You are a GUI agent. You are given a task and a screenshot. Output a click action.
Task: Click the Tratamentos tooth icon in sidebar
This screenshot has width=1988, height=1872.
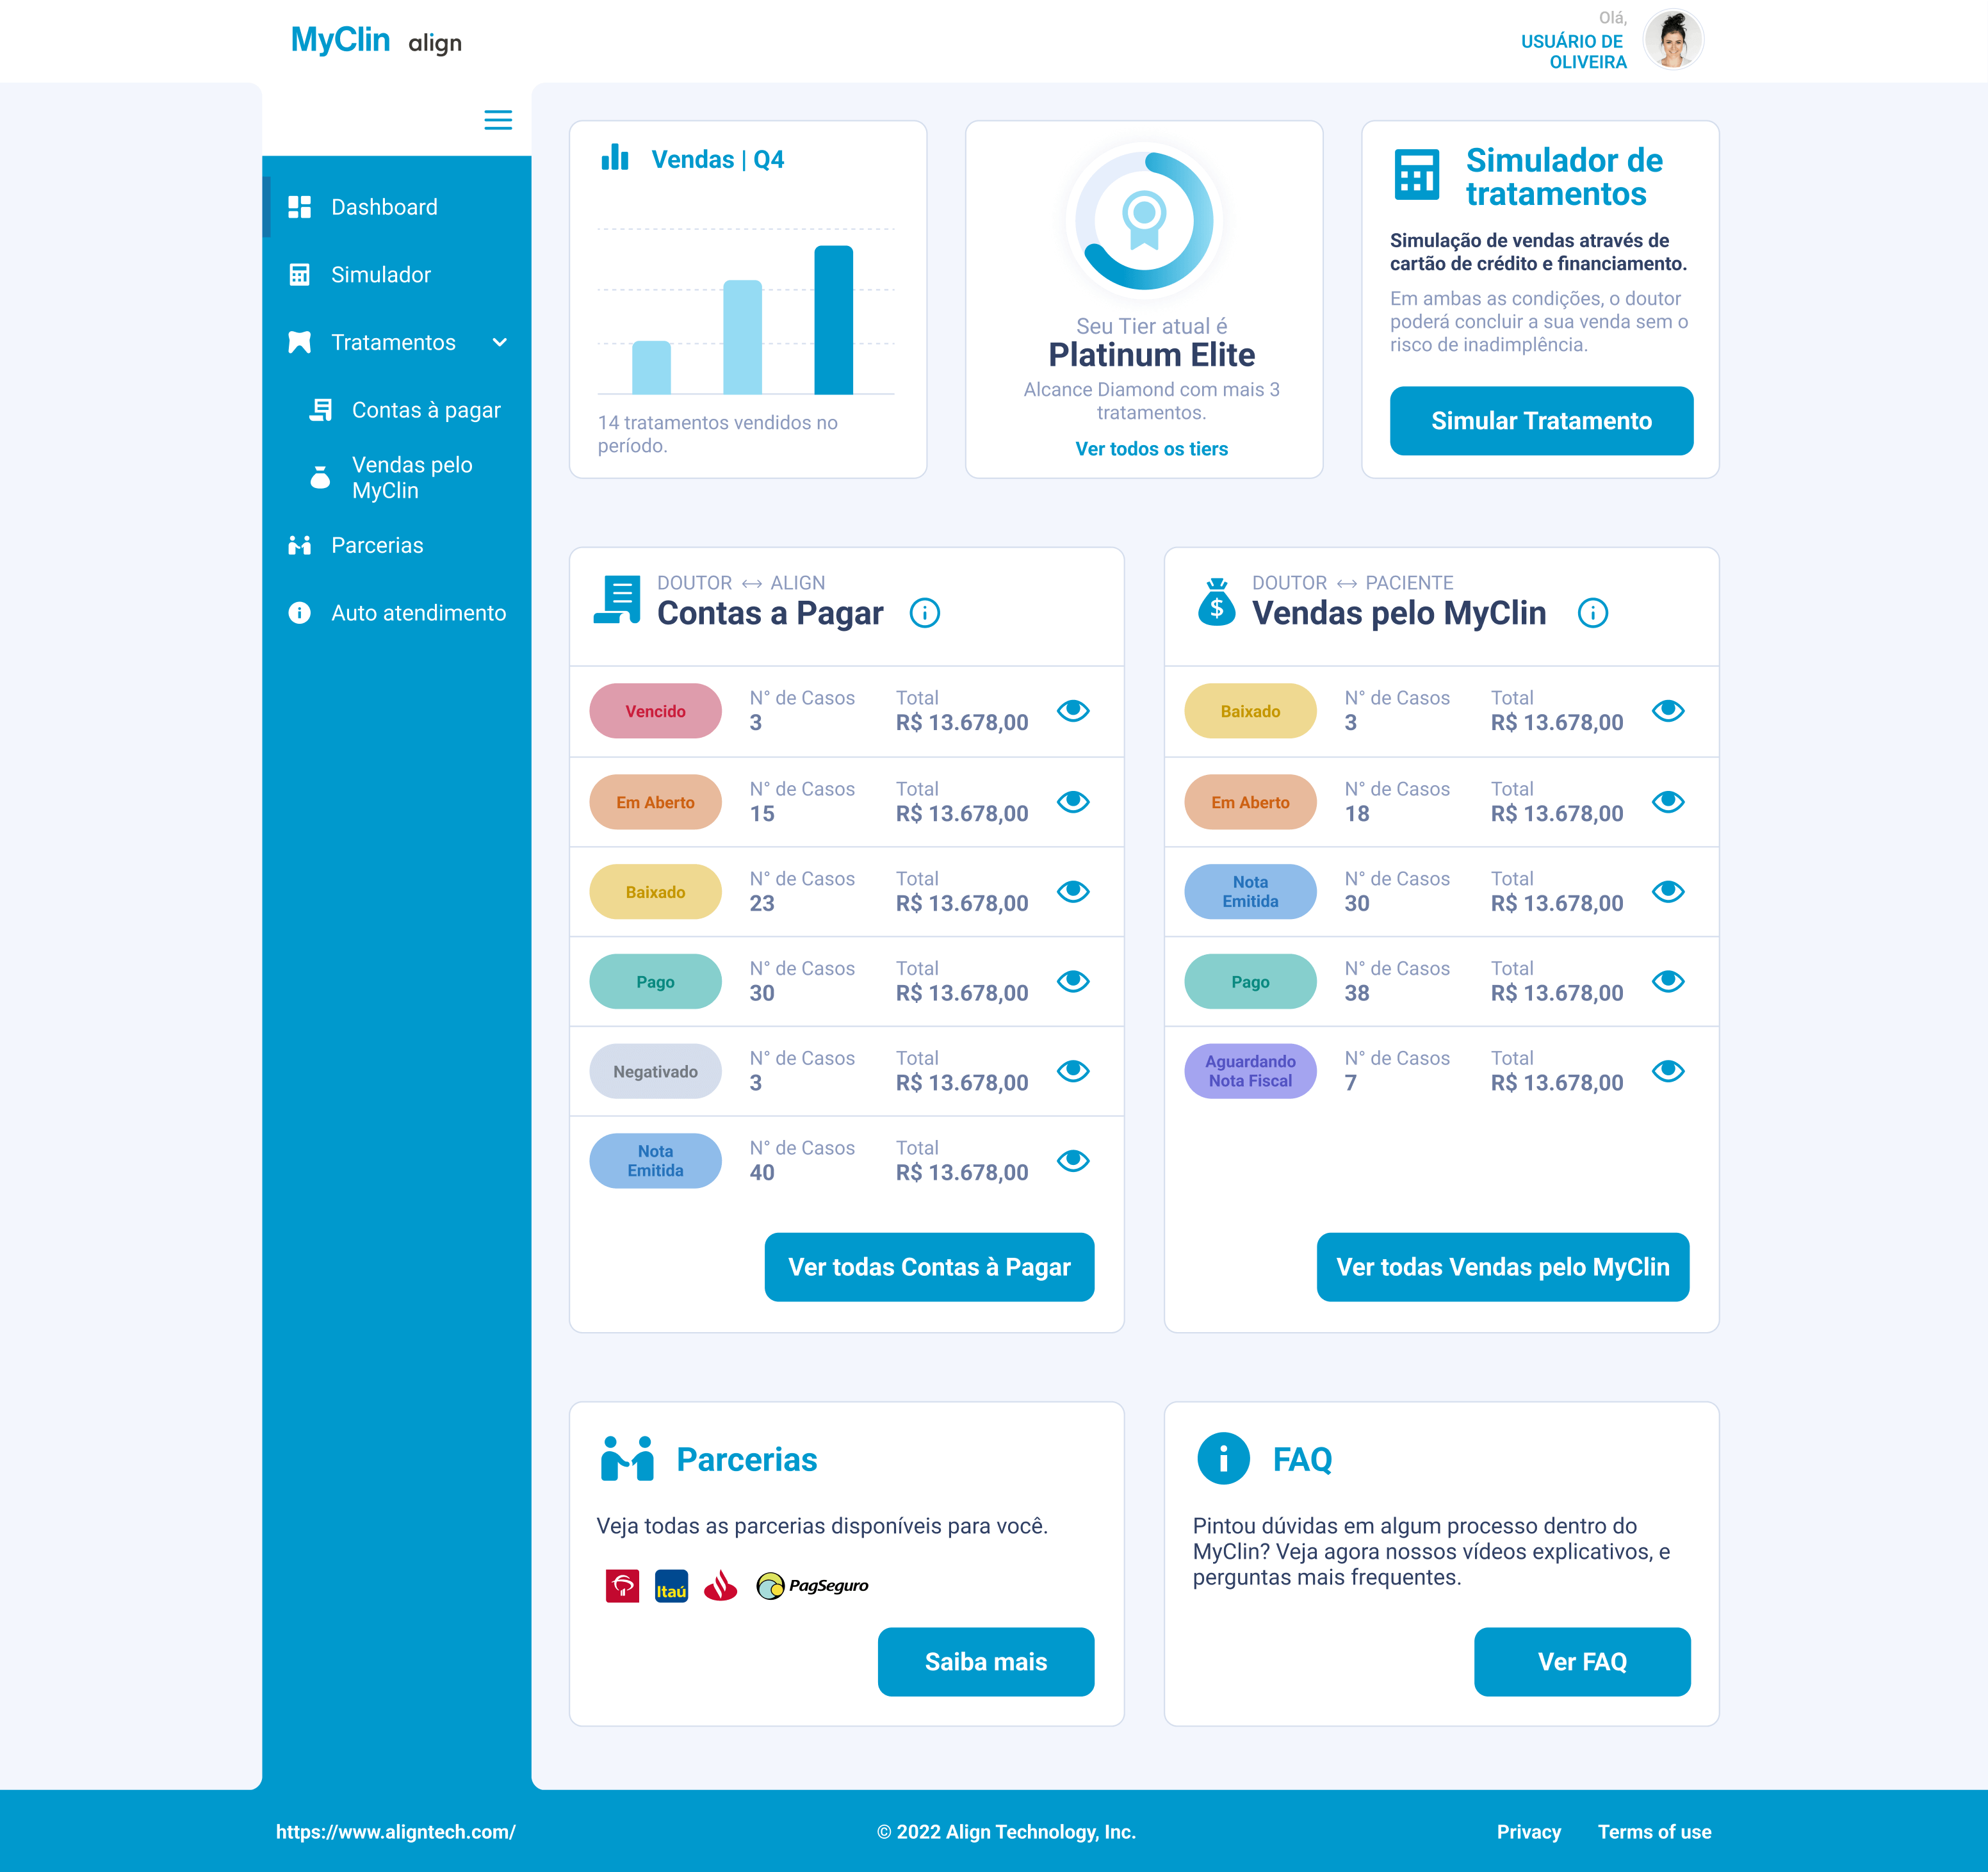(299, 342)
